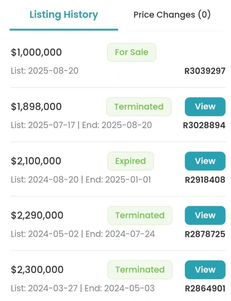Click the List: 2025-08-20 date text
The width and height of the screenshot is (231, 301).
pyautogui.click(x=45, y=71)
